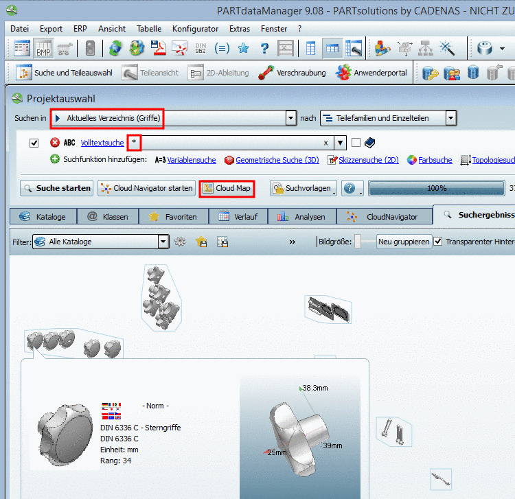Viewport: 515px width, 499px height.
Task: Click the blue book dictionary icon
Action: [x=369, y=143]
